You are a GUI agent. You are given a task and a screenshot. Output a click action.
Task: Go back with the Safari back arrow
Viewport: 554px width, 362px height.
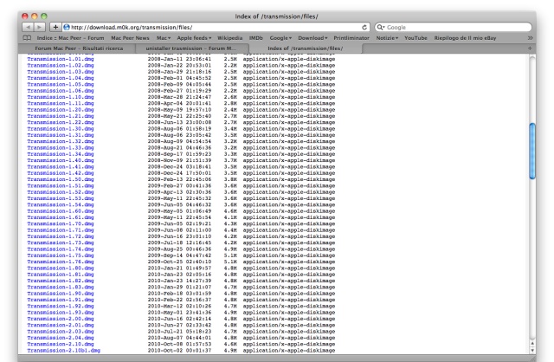coord(29,27)
